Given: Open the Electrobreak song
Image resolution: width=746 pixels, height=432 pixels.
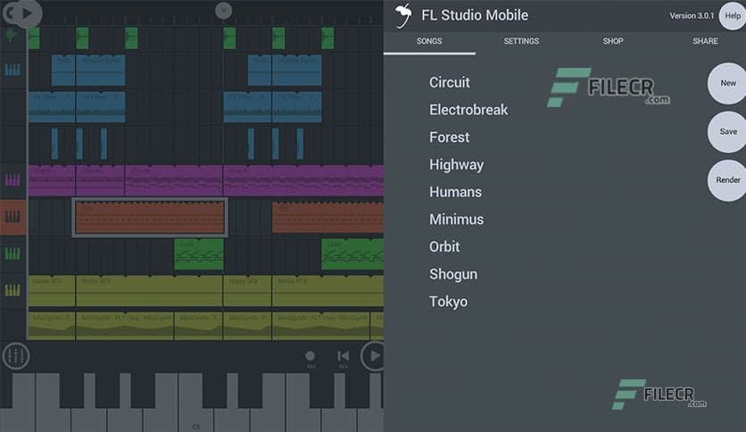Looking at the screenshot, I should [468, 110].
